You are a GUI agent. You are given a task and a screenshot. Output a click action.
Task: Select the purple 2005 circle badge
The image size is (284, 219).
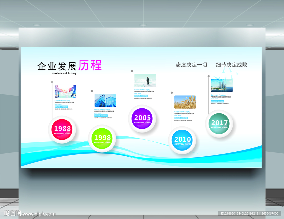click(142, 119)
